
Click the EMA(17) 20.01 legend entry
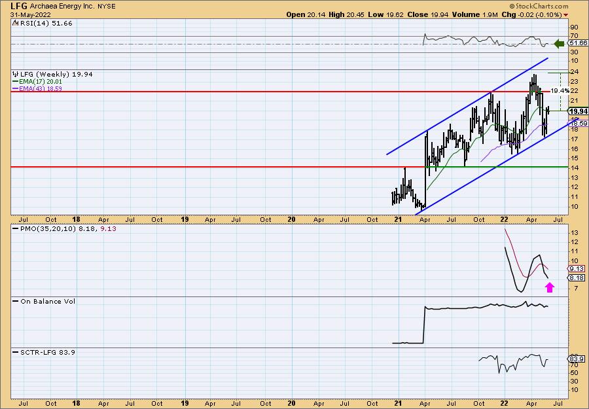click(37, 82)
